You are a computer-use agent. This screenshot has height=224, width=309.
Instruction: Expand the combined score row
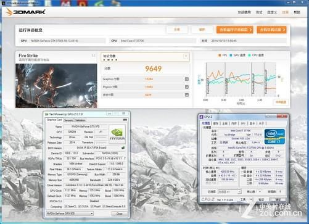[x=187, y=95]
